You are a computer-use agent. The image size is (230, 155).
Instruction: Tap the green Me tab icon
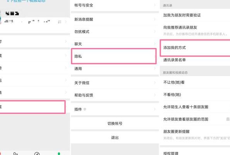pos(59,153)
